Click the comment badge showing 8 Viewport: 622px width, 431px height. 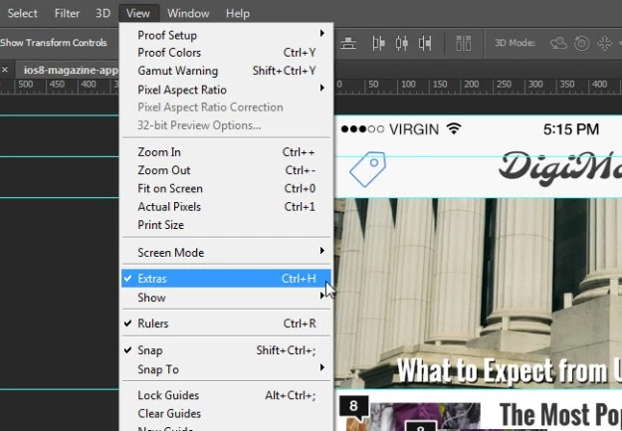354,407
